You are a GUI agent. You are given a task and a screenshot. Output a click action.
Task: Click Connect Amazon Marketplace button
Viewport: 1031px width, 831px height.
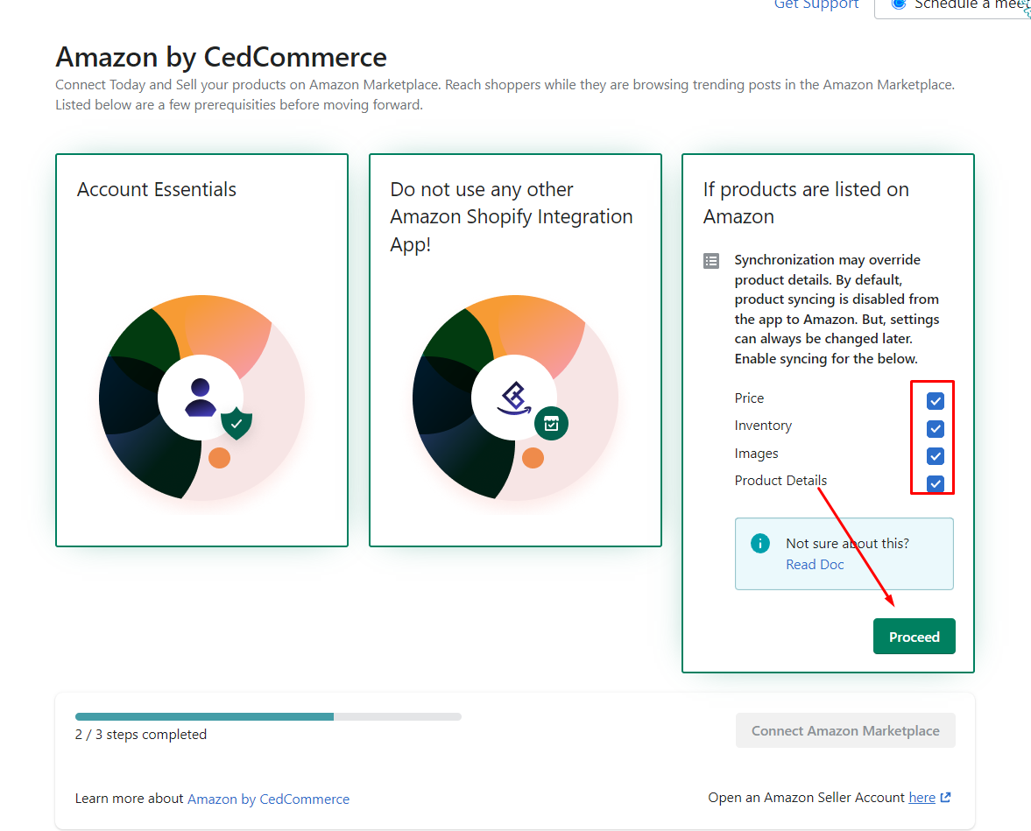point(845,730)
